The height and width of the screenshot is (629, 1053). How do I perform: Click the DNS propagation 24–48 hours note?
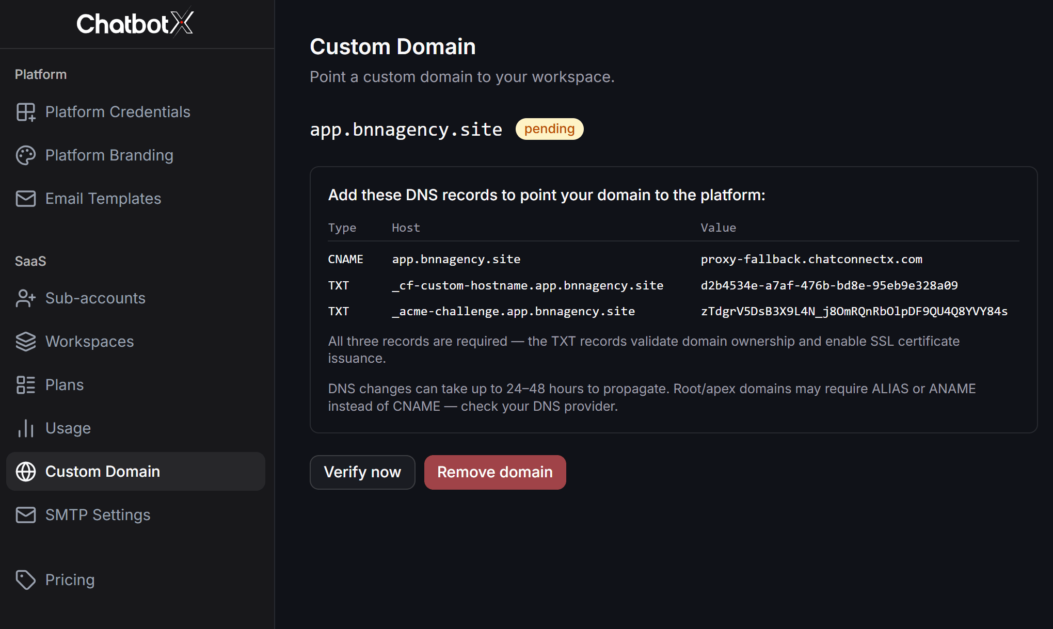click(652, 397)
